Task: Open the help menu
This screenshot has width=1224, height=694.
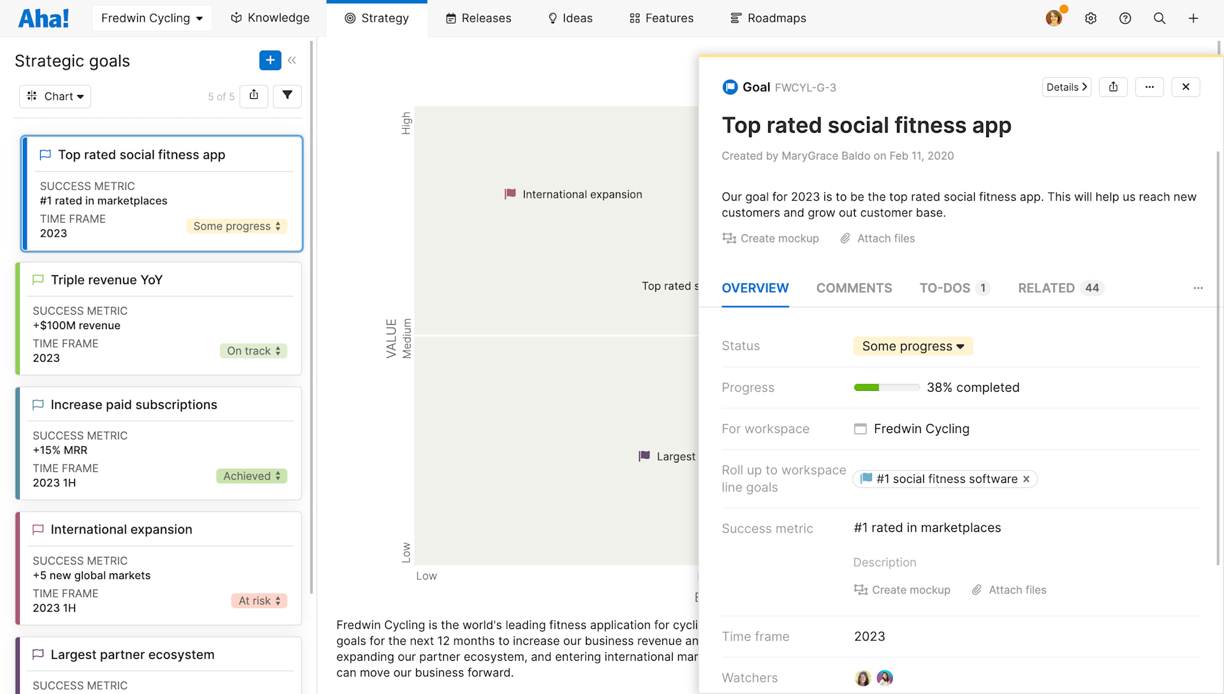Action: click(x=1125, y=18)
